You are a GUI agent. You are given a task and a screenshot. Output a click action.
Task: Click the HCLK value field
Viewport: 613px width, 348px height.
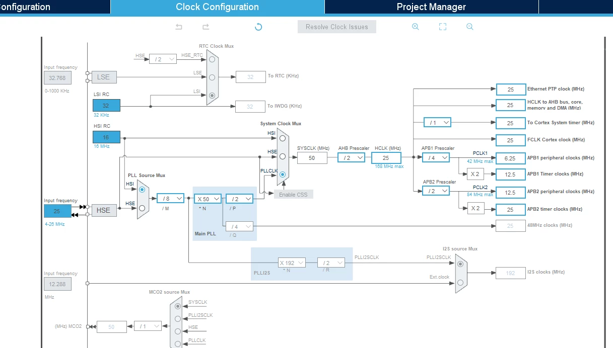click(386, 158)
